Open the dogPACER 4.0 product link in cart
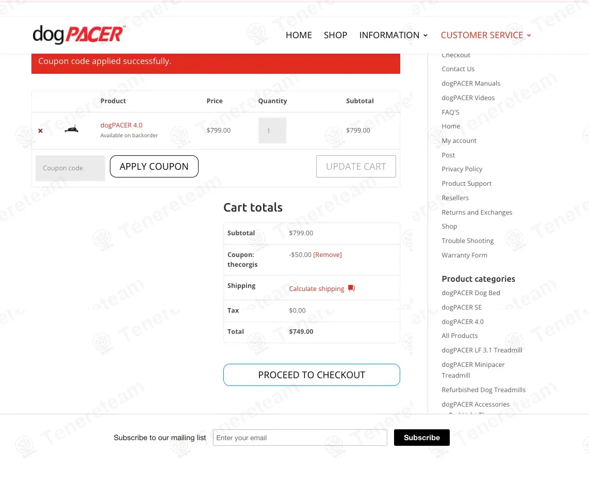Screen dimensions: 589x484 (121, 125)
